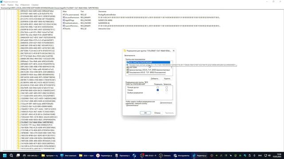Select the LaunchPermission value name

tap(72, 26)
